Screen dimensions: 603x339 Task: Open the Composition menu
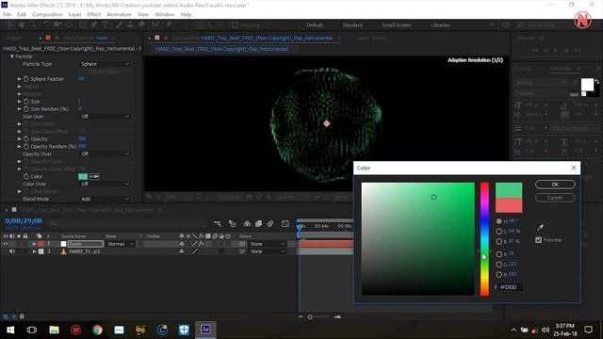47,15
